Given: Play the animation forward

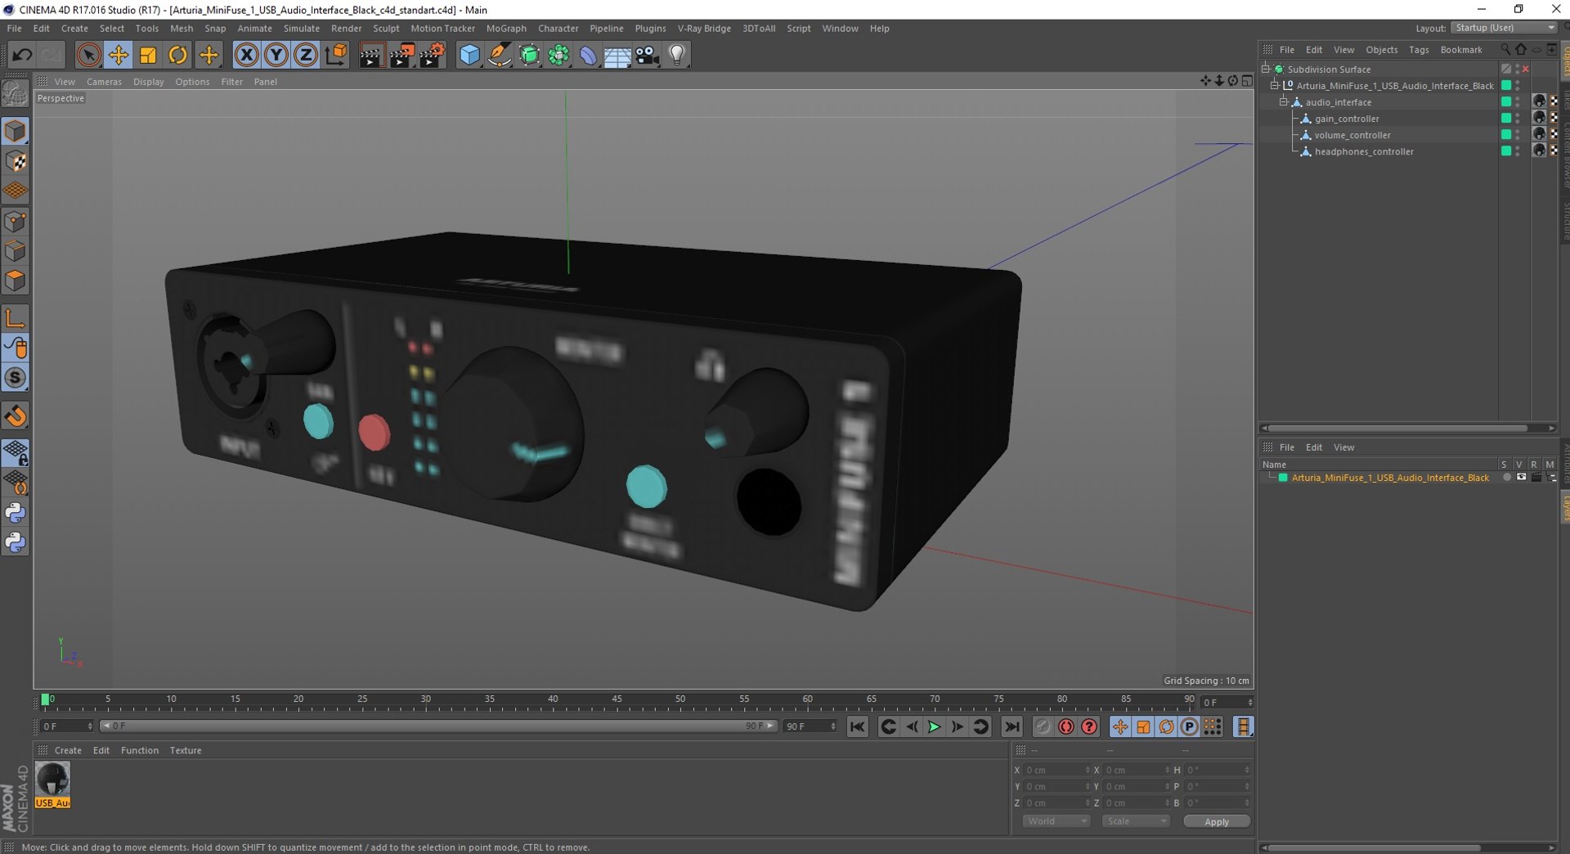Looking at the screenshot, I should pyautogui.click(x=934, y=726).
